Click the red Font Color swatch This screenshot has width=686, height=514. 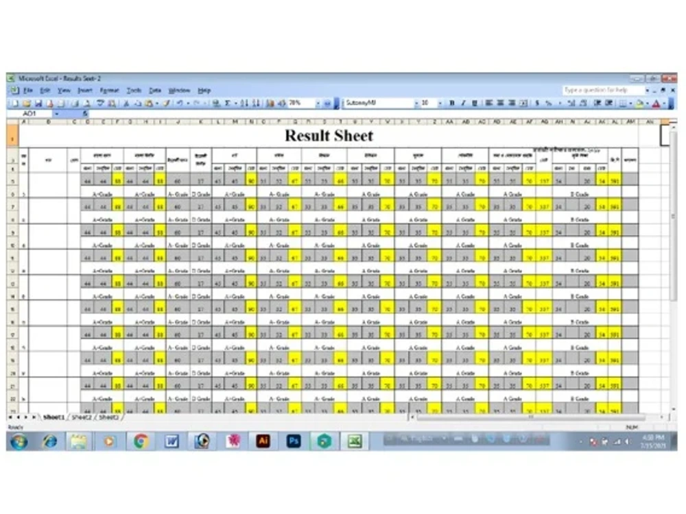657,103
